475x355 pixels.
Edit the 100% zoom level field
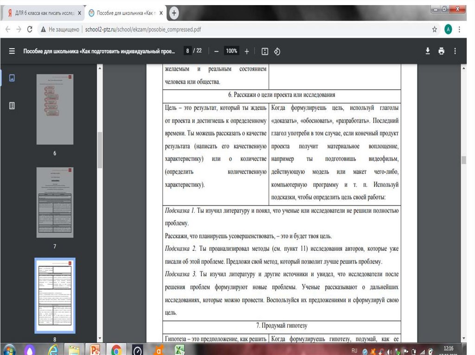point(231,51)
